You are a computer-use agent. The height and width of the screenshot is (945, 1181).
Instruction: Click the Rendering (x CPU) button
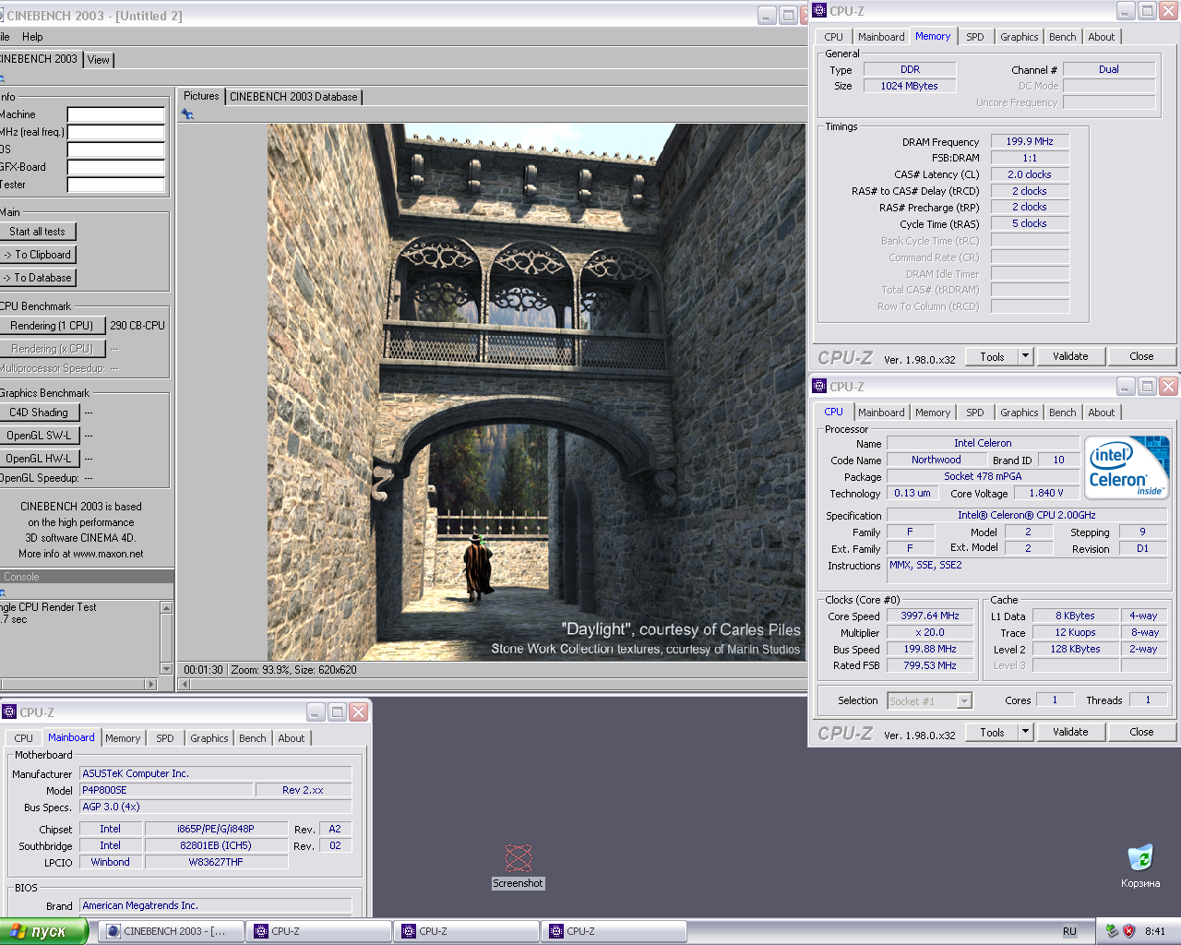tap(51, 349)
